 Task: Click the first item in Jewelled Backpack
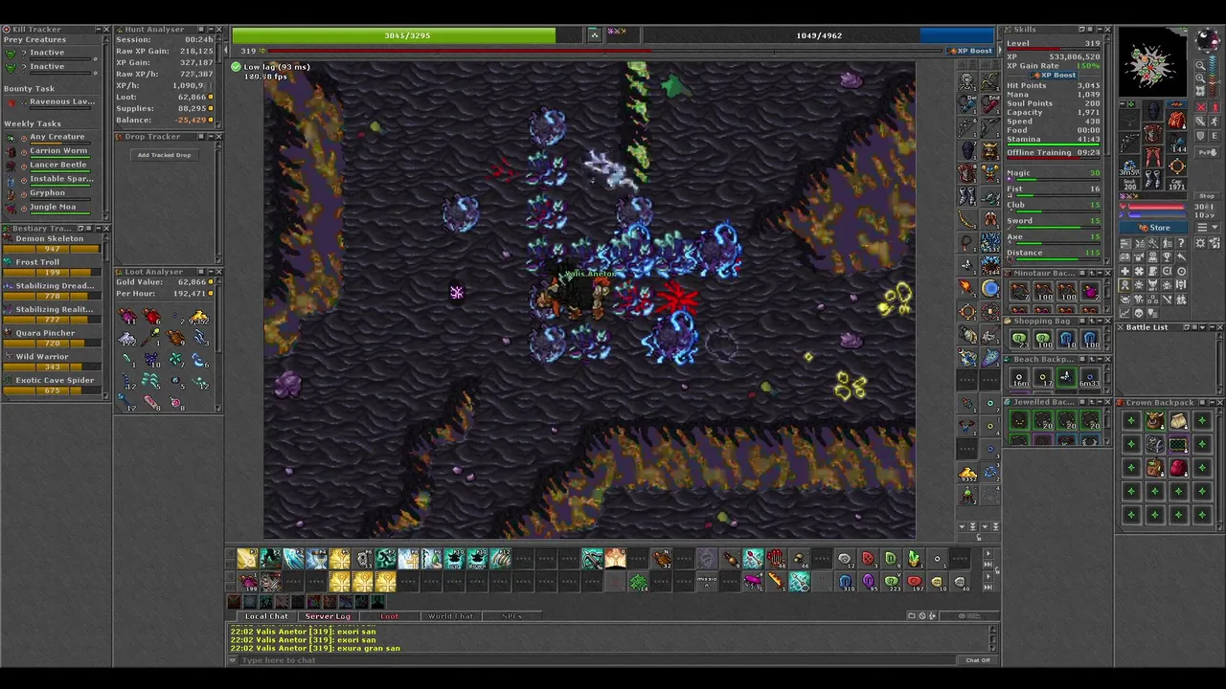click(x=1019, y=420)
